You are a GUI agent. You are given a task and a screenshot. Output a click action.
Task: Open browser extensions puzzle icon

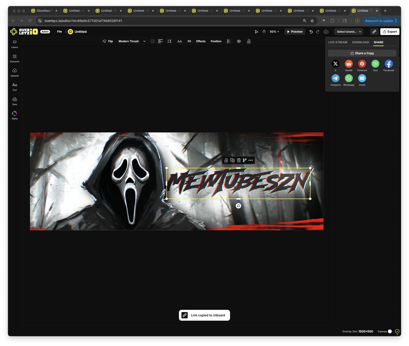pyautogui.click(x=332, y=21)
